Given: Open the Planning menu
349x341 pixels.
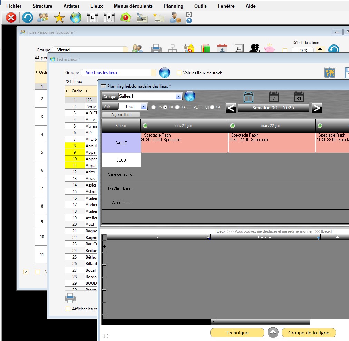Looking at the screenshot, I should (x=173, y=6).
